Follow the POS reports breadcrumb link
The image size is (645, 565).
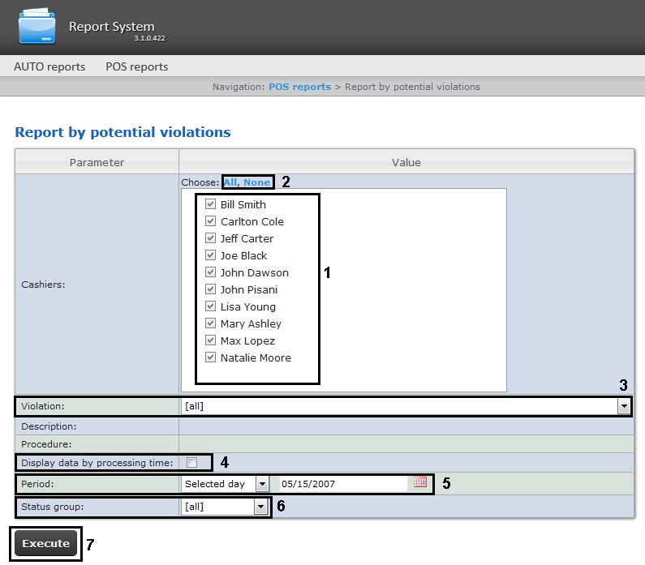point(299,87)
